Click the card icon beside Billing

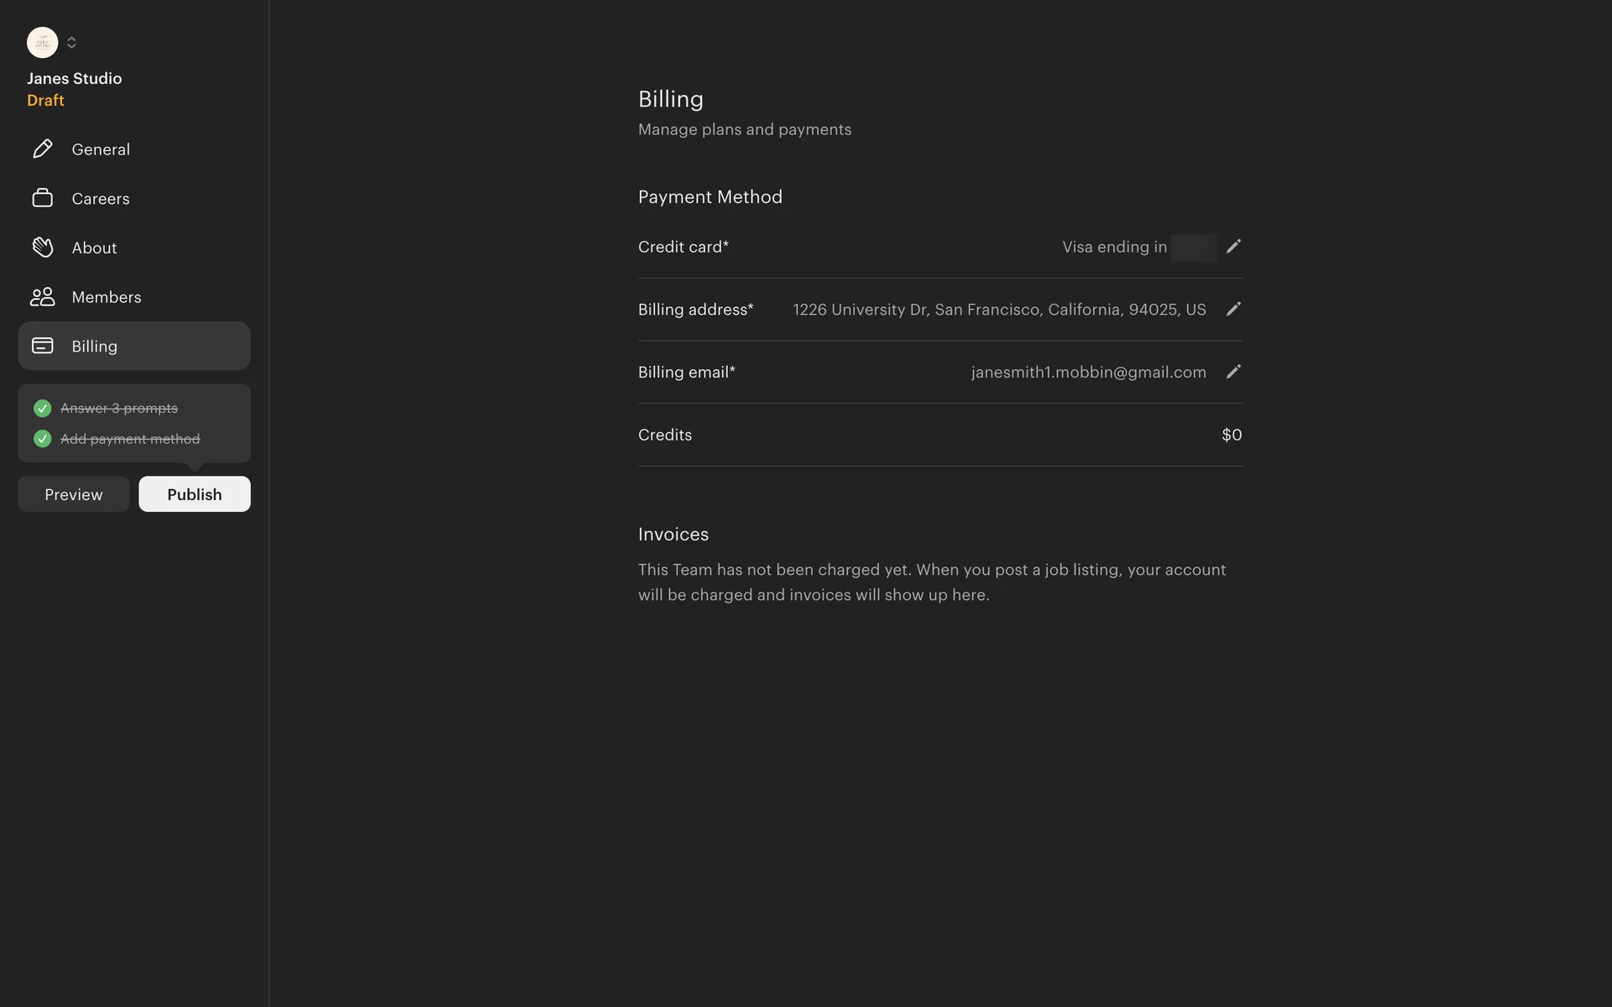[x=42, y=346]
